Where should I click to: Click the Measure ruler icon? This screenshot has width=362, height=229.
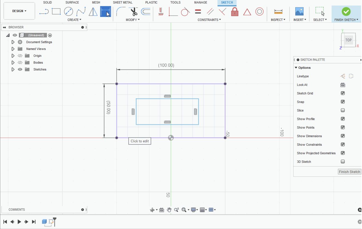pyautogui.click(x=278, y=12)
